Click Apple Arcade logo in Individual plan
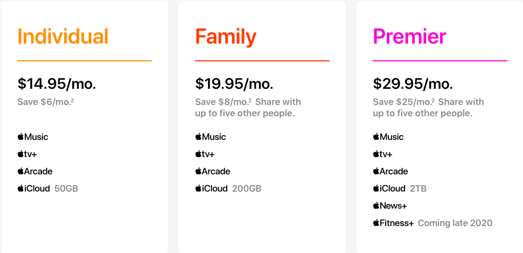This screenshot has width=523, height=253. [35, 171]
